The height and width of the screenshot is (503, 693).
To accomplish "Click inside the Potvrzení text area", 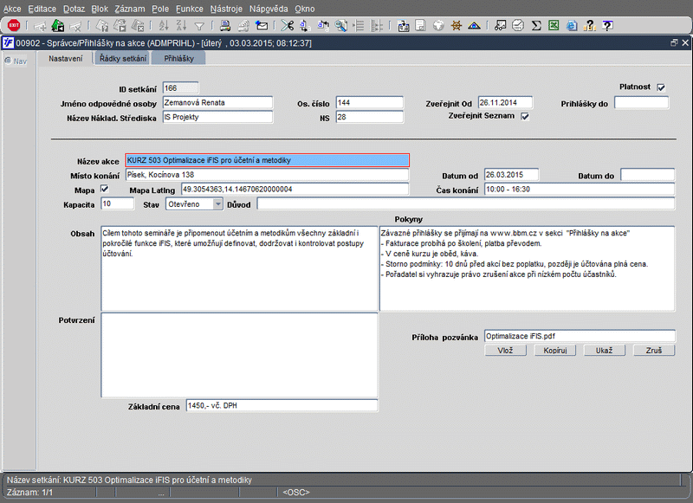I will coord(239,356).
